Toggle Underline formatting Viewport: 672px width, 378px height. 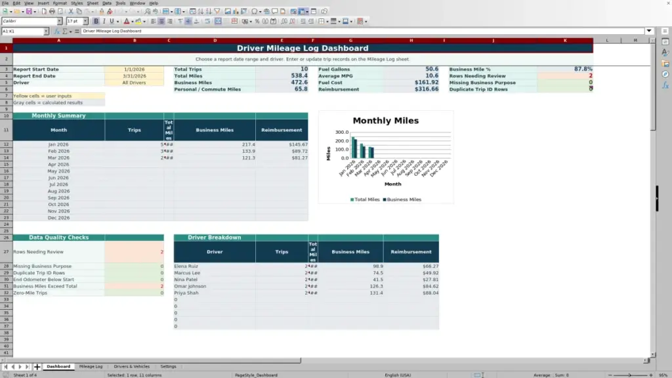112,21
